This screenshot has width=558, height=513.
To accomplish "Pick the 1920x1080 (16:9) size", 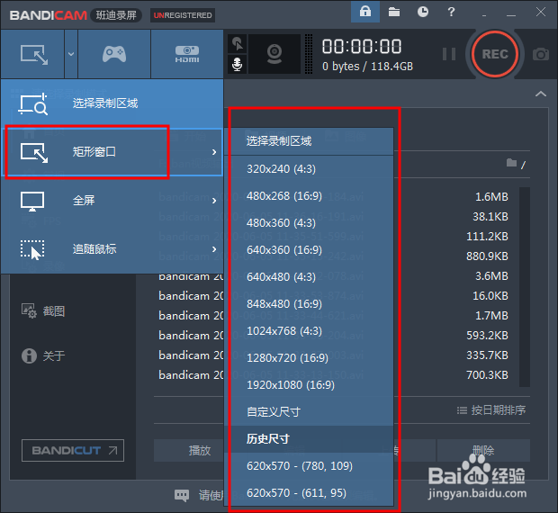I will [310, 385].
